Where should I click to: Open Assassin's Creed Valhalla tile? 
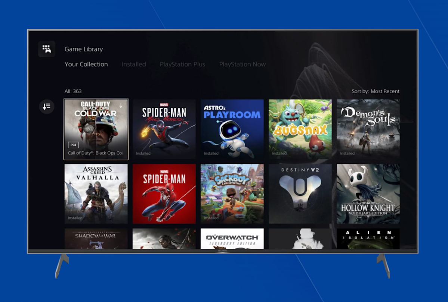(x=96, y=194)
